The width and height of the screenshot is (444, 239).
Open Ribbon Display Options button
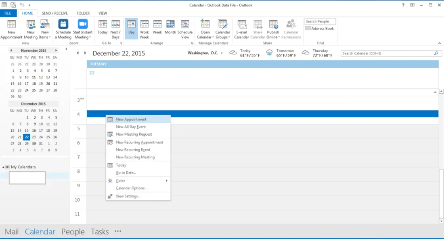(412, 5)
